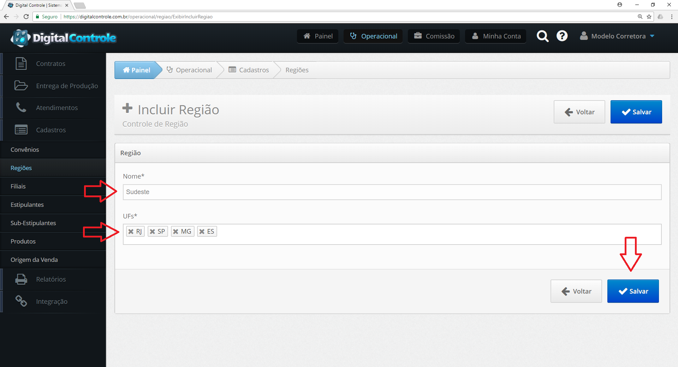This screenshot has width=678, height=367.
Task: Open Convênios in the sidebar submenu
Action: point(53,150)
